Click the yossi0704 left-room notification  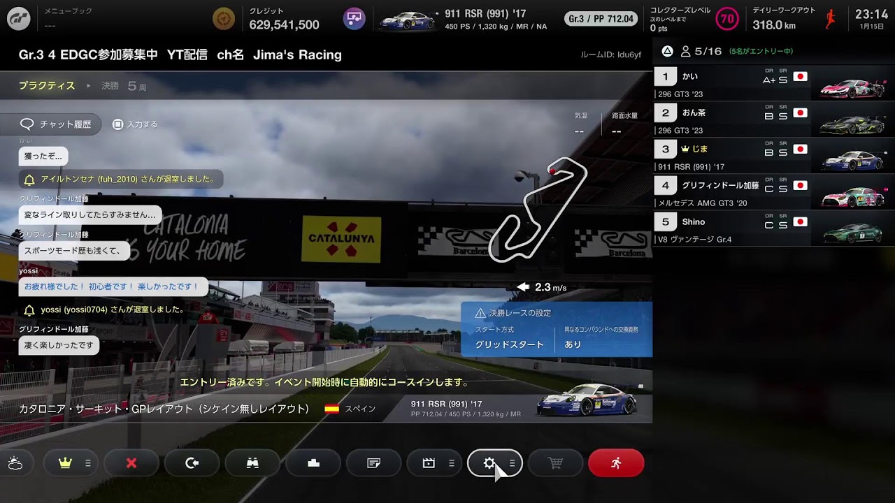point(105,309)
